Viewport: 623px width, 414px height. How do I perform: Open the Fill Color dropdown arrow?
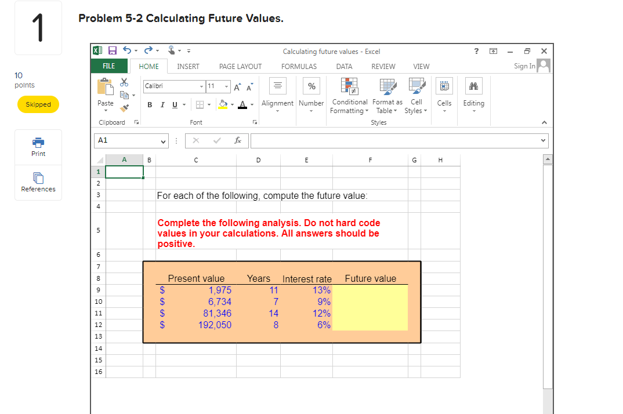(232, 105)
